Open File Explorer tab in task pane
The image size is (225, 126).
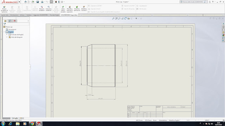click(223, 29)
